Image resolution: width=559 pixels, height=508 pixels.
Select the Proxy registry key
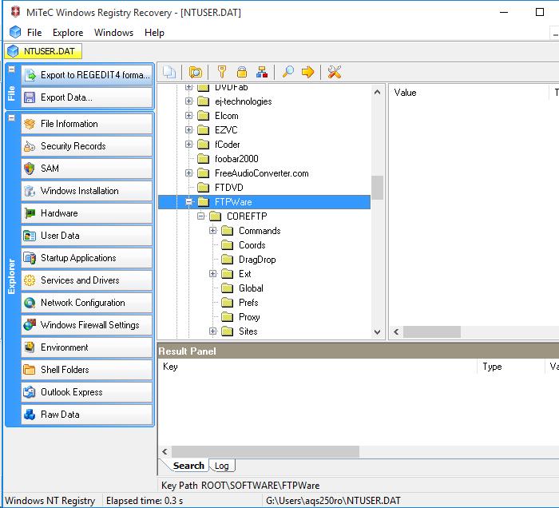click(x=249, y=317)
